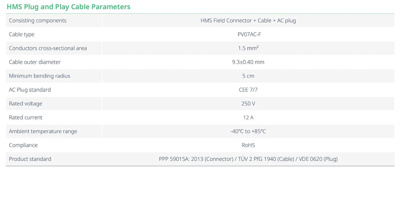Click the 9.3±0.40 mm value

tap(248, 62)
